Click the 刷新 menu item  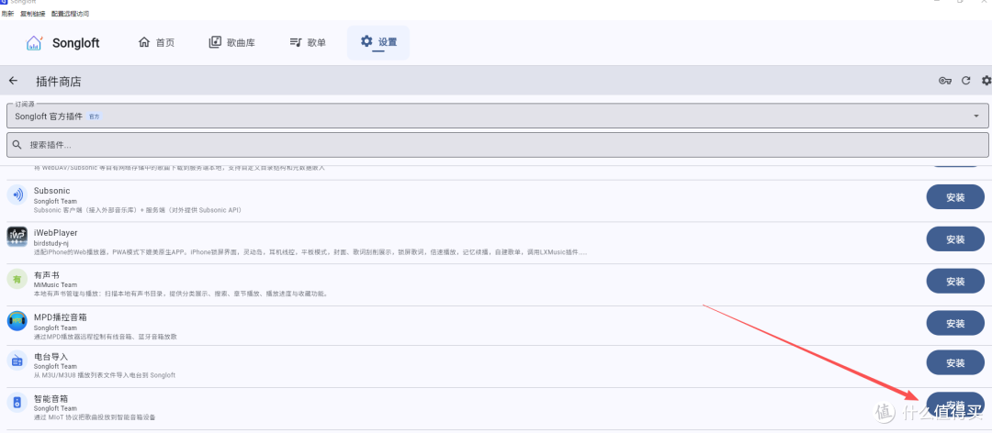point(8,13)
